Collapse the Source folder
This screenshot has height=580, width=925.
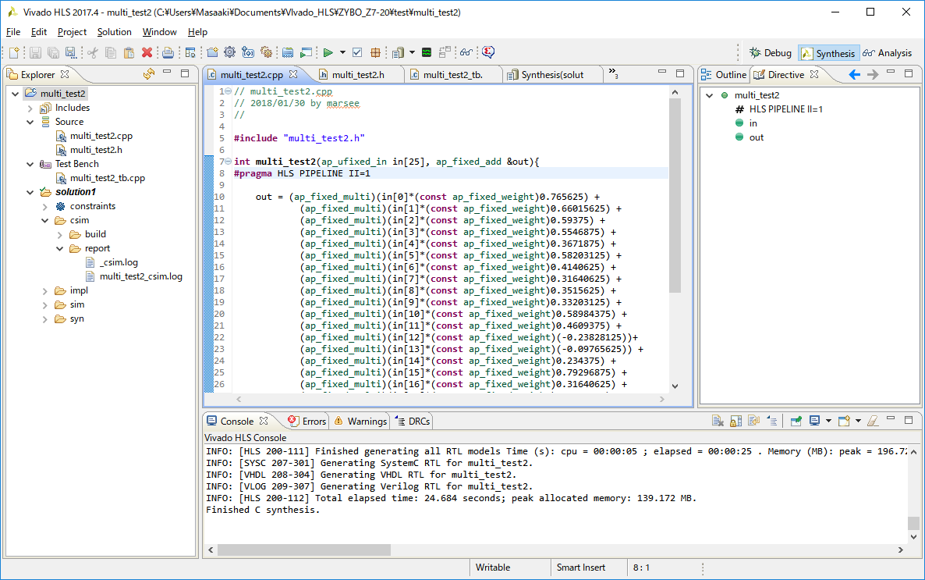[x=30, y=123]
